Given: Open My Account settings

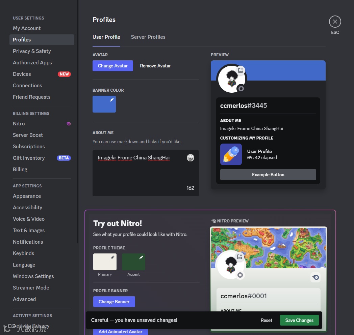Looking at the screenshot, I should (x=42, y=28).
